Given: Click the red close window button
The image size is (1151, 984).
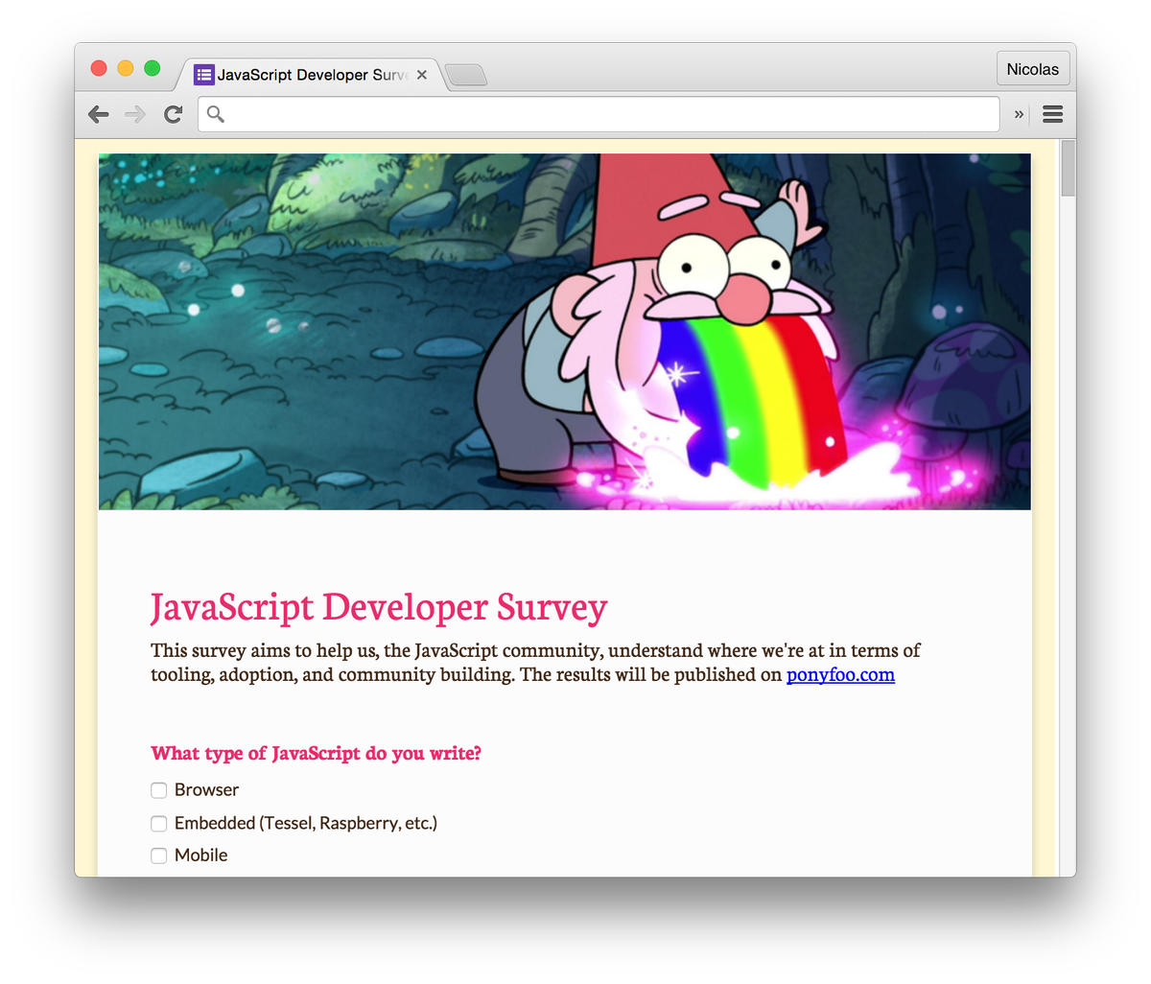Looking at the screenshot, I should tap(99, 68).
